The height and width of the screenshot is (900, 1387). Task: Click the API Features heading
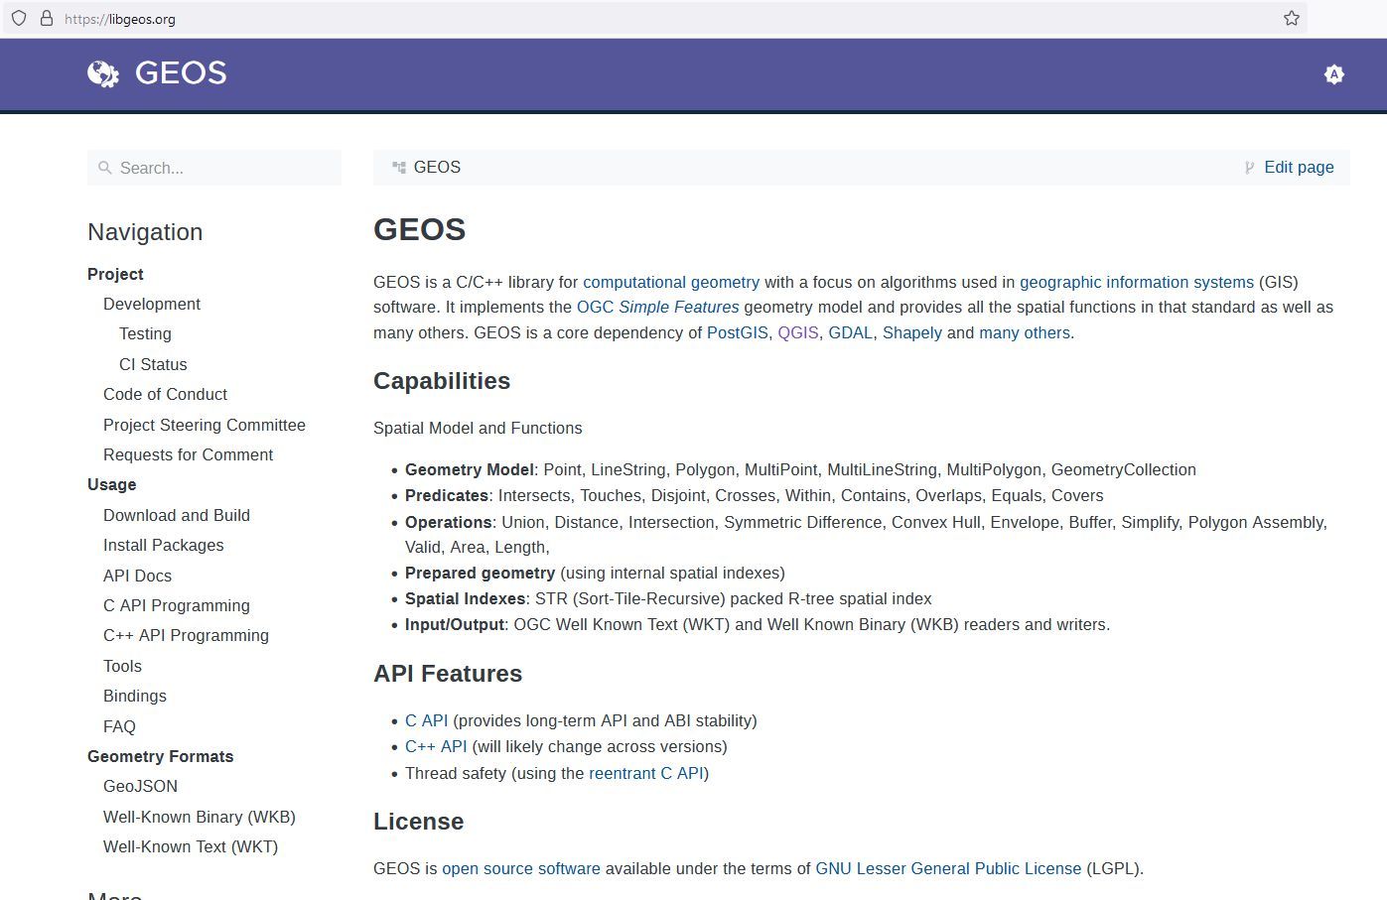coord(448,674)
